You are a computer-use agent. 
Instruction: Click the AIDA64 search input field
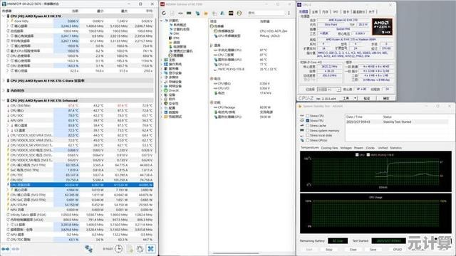[266, 13]
